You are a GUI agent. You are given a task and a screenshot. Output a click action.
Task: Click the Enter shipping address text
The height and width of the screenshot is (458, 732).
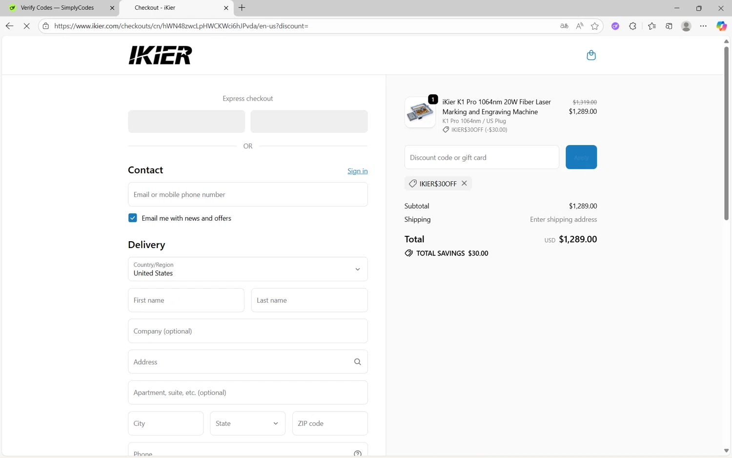tap(563, 220)
